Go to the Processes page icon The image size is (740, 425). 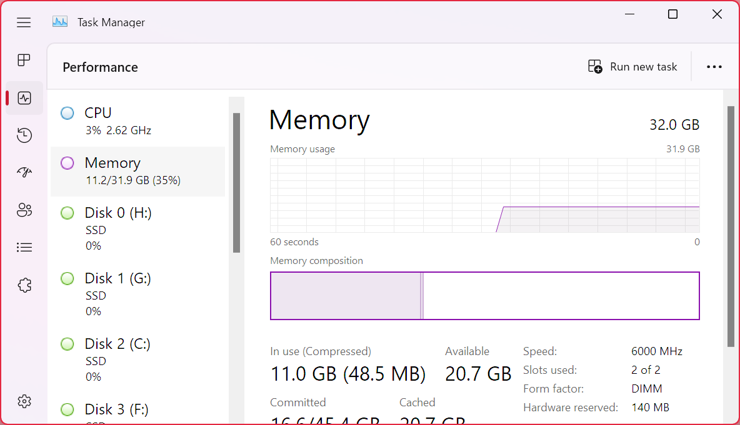tap(24, 60)
